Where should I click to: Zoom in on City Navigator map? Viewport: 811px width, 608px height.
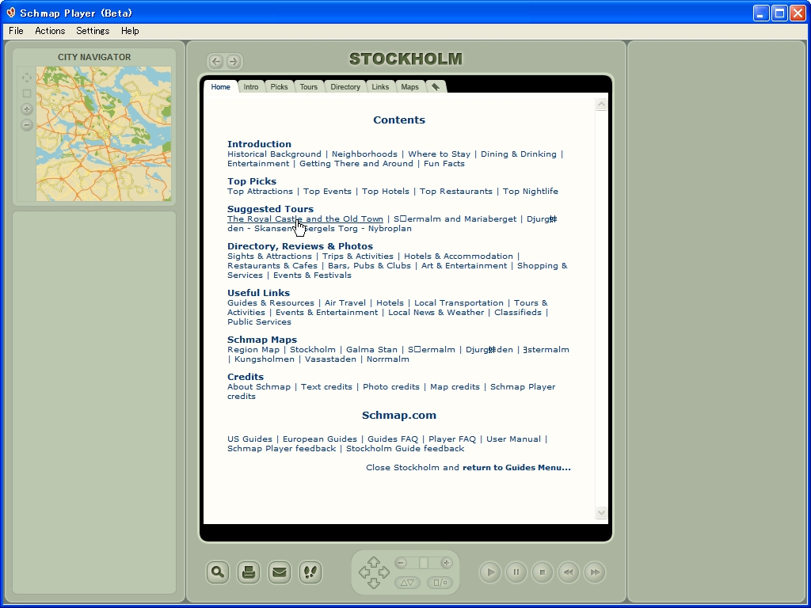[27, 109]
